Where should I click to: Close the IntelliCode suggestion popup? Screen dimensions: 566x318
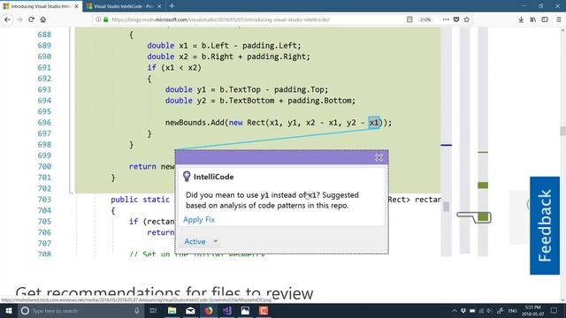pyautogui.click(x=379, y=157)
